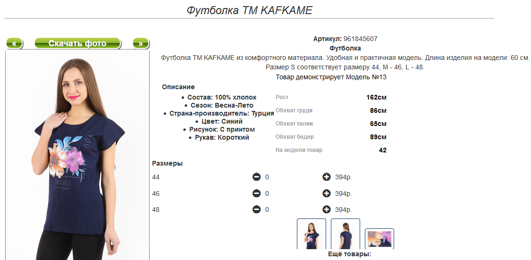531x260 pixels.
Task: Click the chest measurement 86см
Action: point(378,111)
